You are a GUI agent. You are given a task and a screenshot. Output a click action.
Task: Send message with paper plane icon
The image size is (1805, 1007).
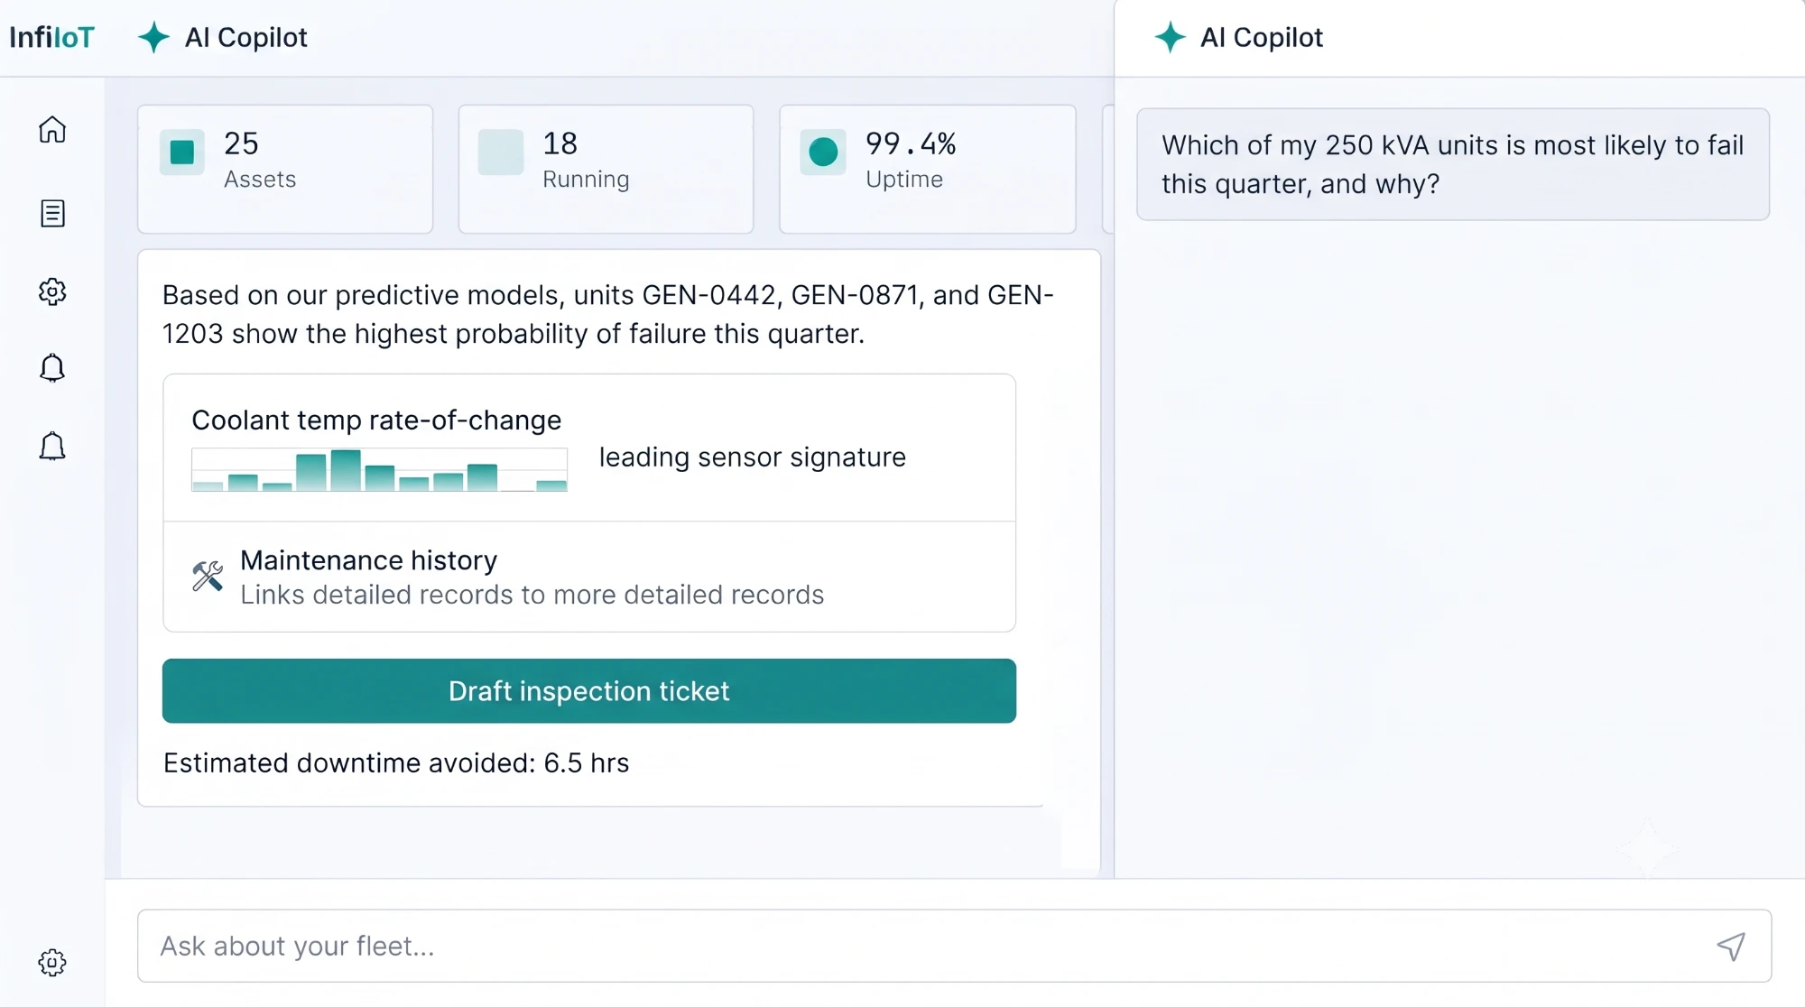click(x=1730, y=947)
